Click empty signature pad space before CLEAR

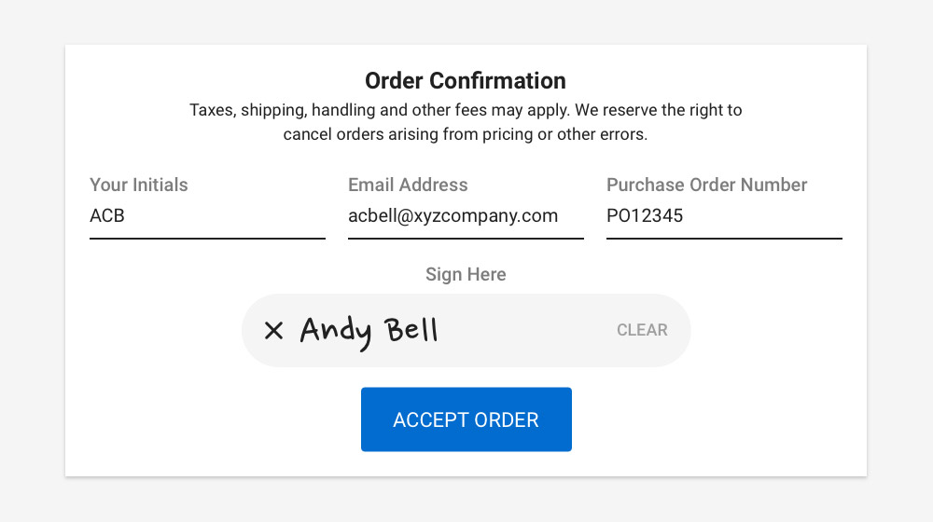point(527,330)
